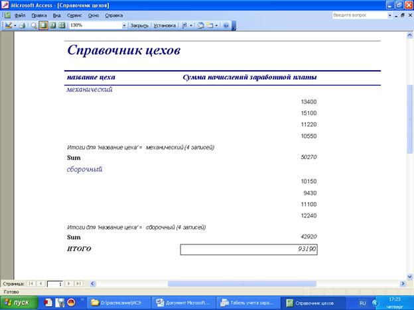Go to next page navigation button
The width and height of the screenshot is (414, 310).
click(68, 284)
